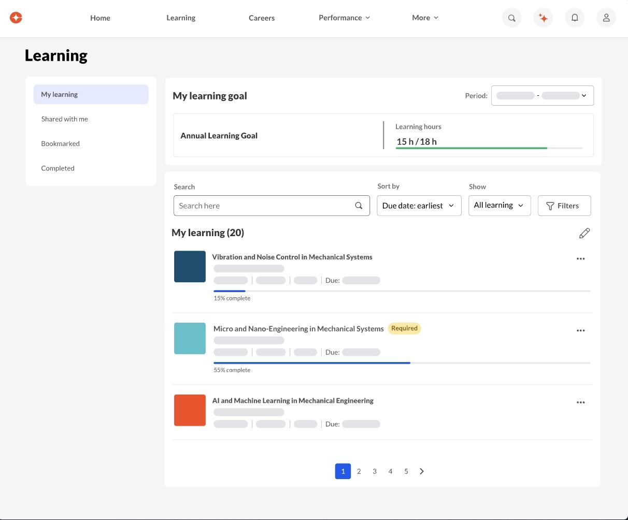Screen dimensions: 628x520
Task: Open options menu for Micro and Nano-Engineering course
Action: pyautogui.click(x=580, y=330)
